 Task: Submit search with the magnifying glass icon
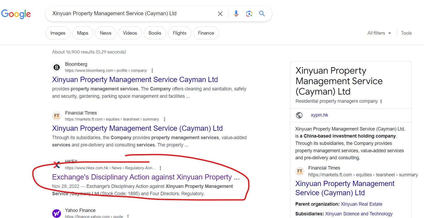pyautogui.click(x=262, y=14)
